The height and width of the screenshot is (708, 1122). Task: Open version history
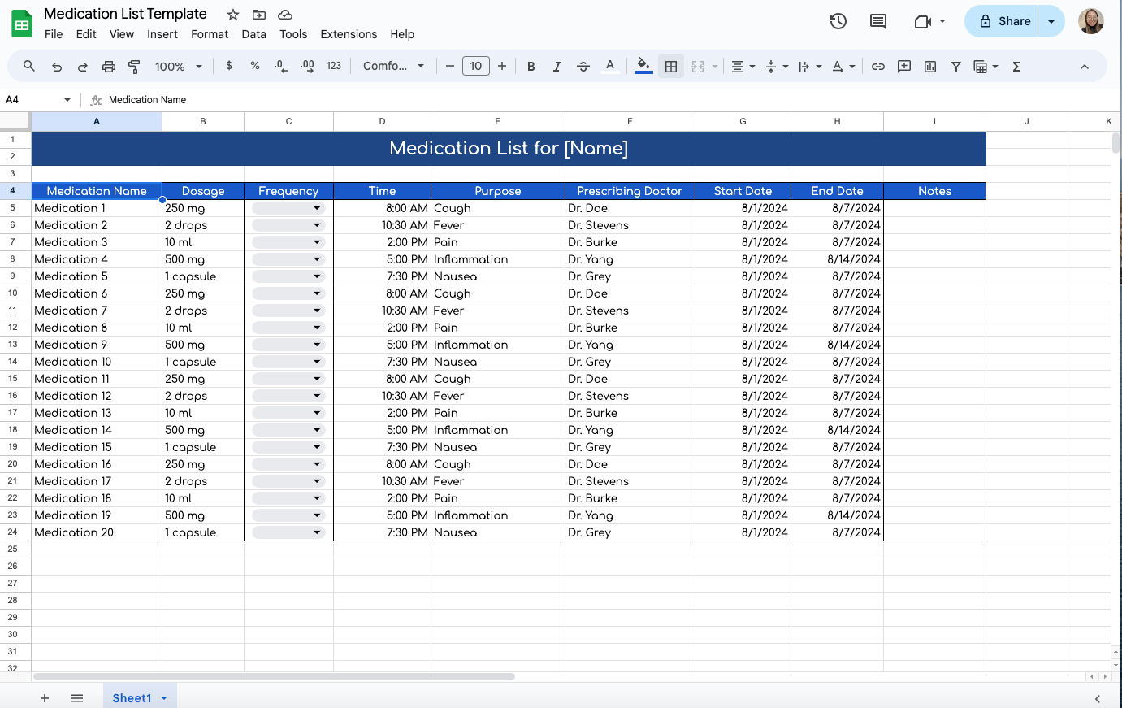(x=838, y=22)
